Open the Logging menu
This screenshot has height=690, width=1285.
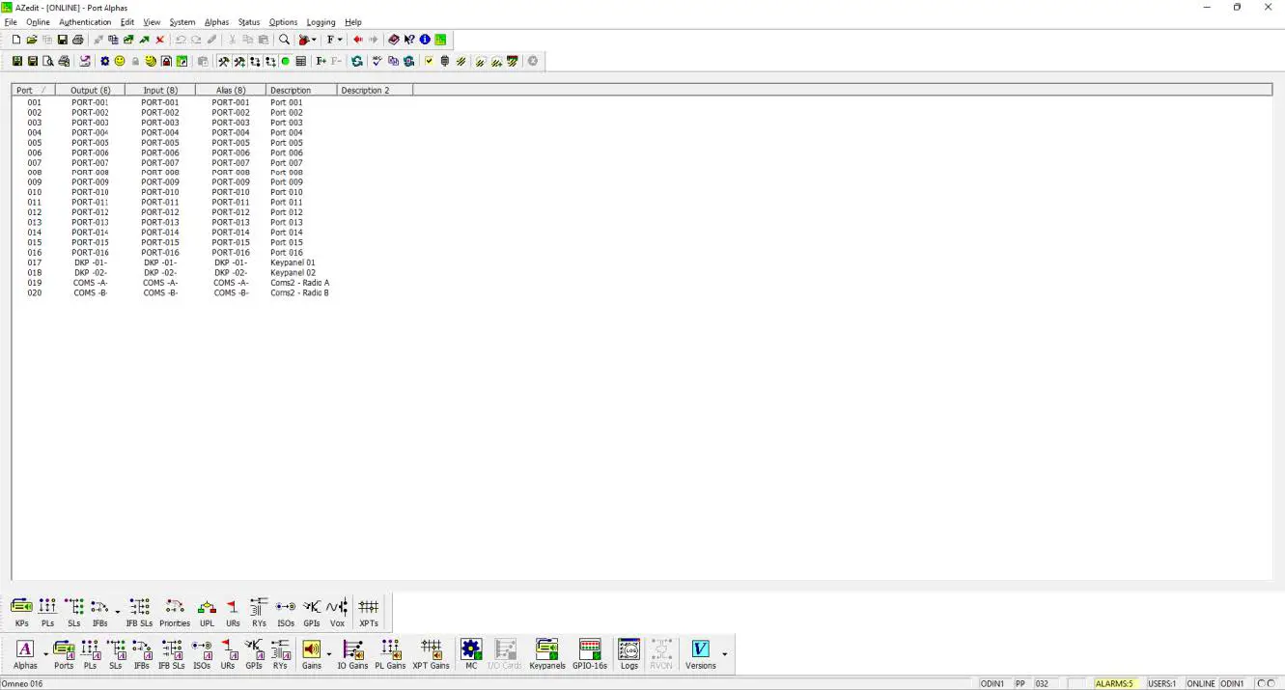[321, 22]
